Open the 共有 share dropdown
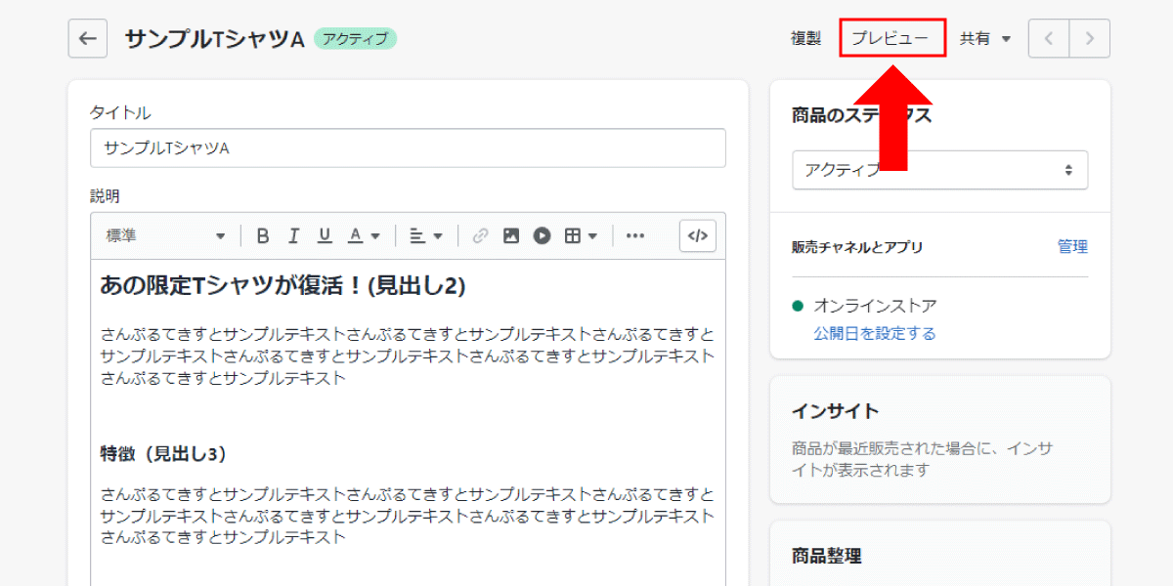This screenshot has height=586, width=1173. tap(984, 39)
